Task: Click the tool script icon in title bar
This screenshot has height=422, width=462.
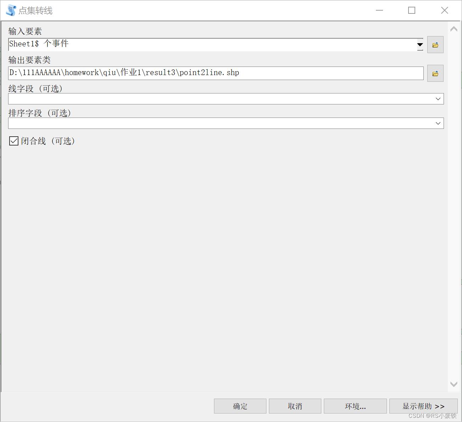Action: pyautogui.click(x=11, y=10)
